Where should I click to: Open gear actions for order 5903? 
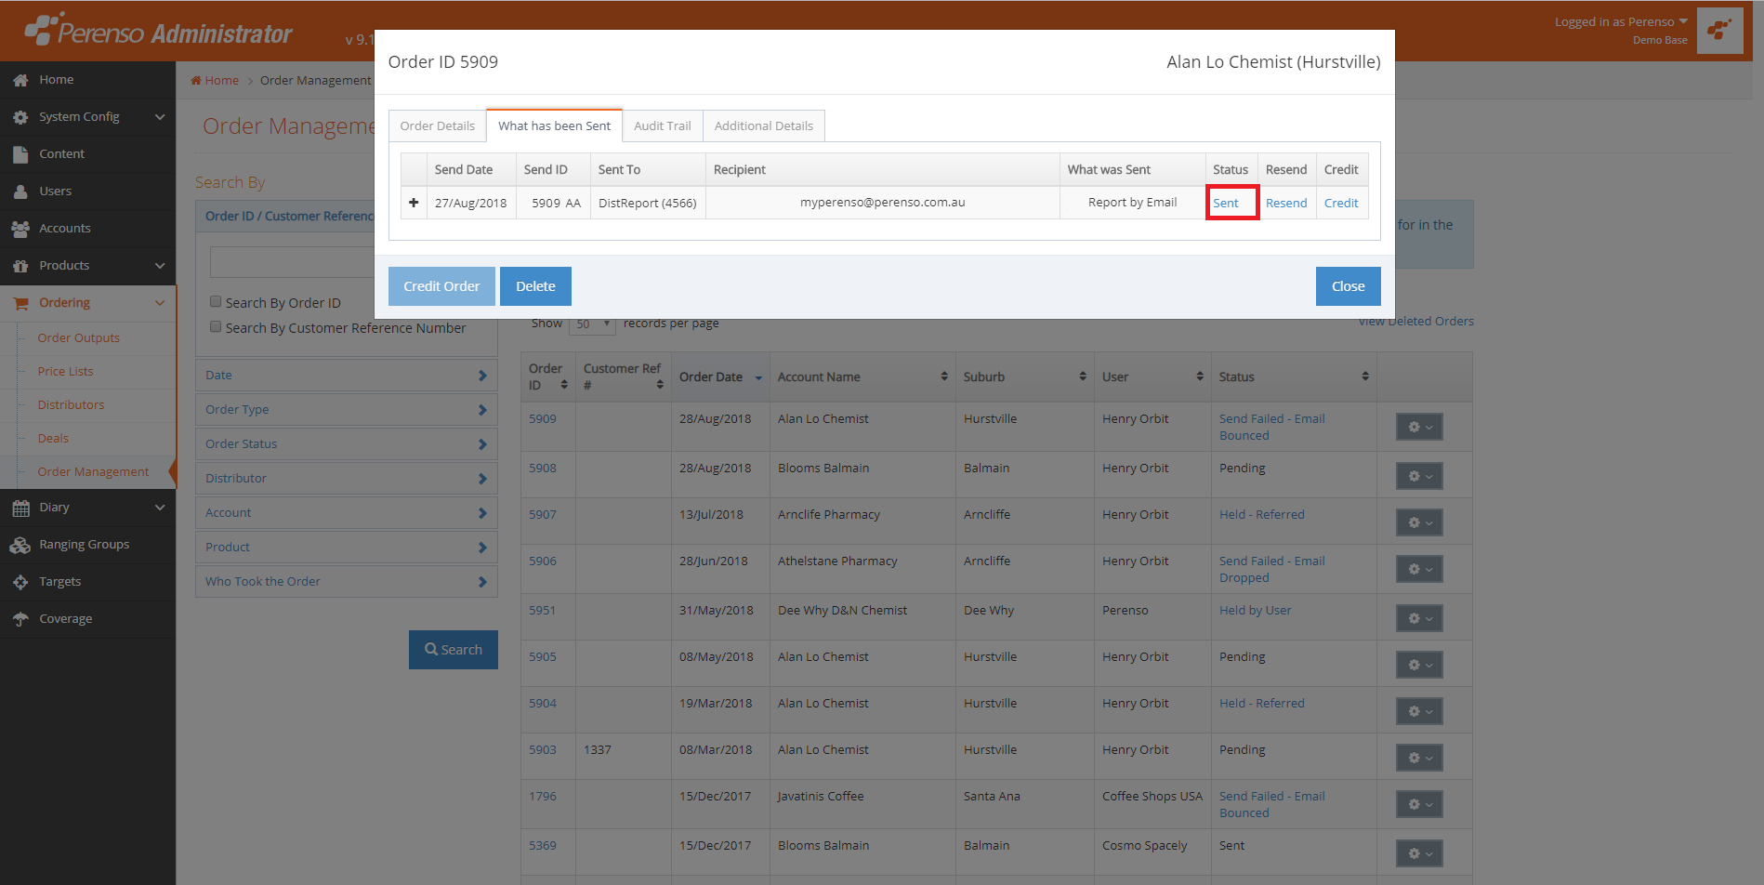[1419, 758]
